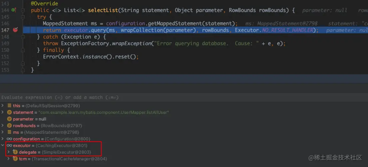Expand the delegate field node
This screenshot has height=167, width=368.
9,152
